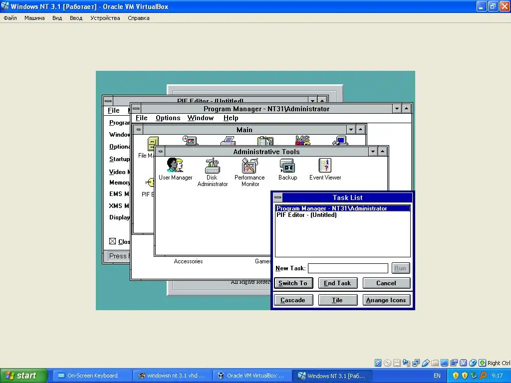Open Program Manager's control-menu box
Image resolution: width=511 pixels, height=383 pixels.
coord(136,108)
